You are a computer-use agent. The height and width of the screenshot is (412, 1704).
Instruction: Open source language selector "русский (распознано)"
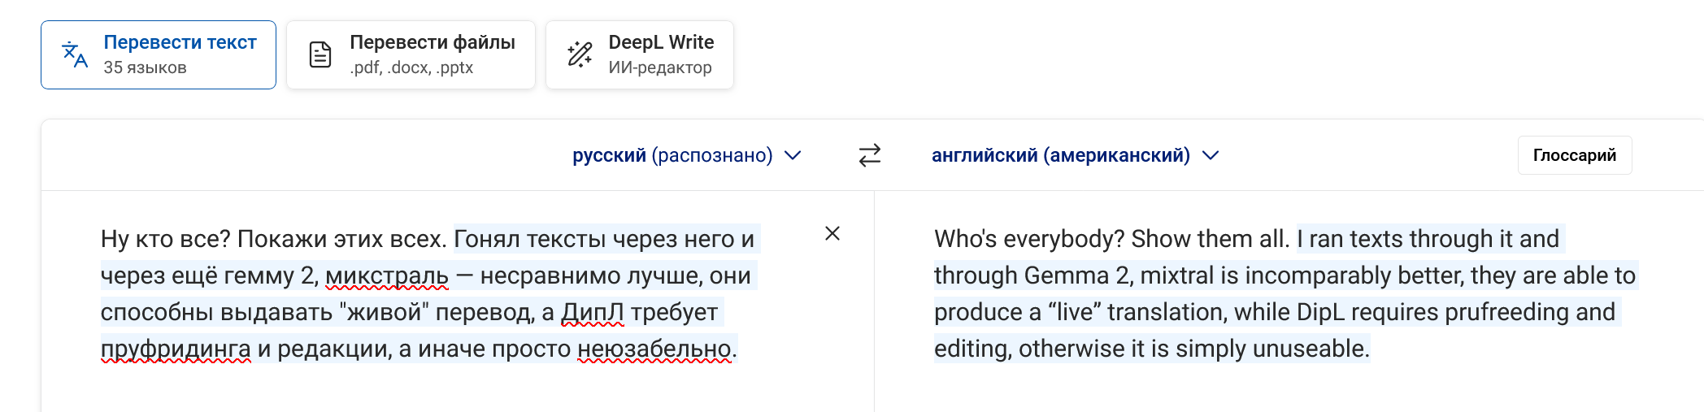tap(672, 155)
